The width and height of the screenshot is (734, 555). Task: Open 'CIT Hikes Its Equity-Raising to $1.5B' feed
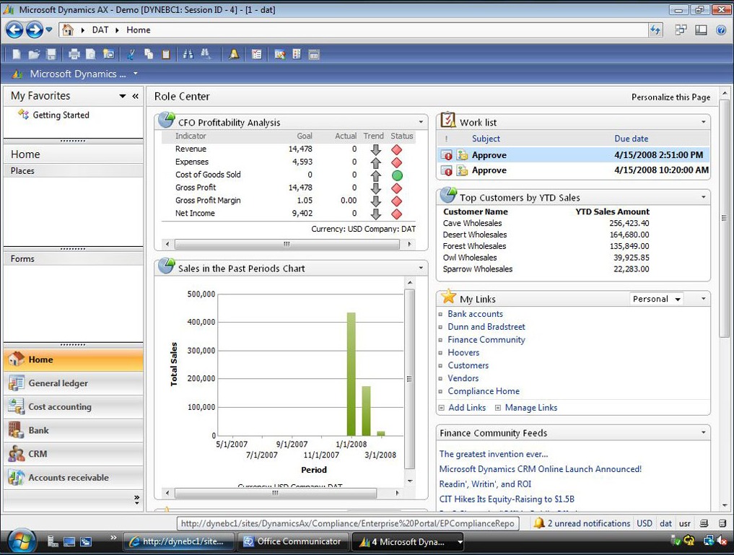[507, 499]
